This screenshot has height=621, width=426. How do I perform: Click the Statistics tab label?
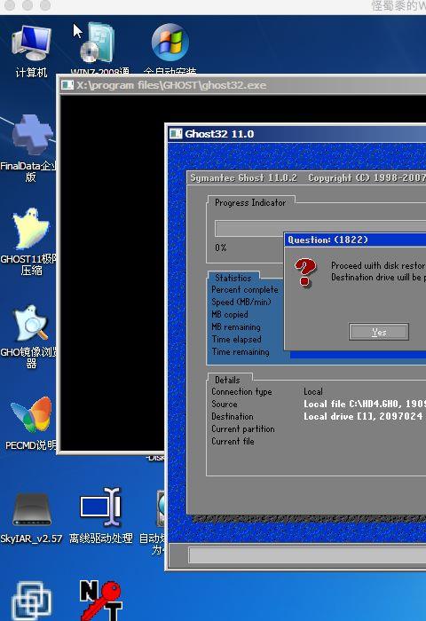tap(233, 278)
